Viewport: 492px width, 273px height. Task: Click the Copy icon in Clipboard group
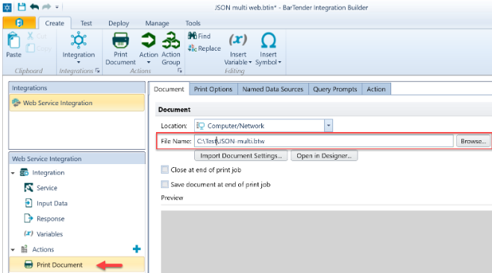(x=31, y=48)
